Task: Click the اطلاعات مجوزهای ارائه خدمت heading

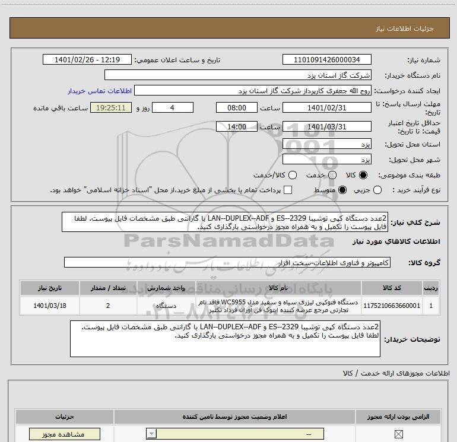Action: coord(396,373)
